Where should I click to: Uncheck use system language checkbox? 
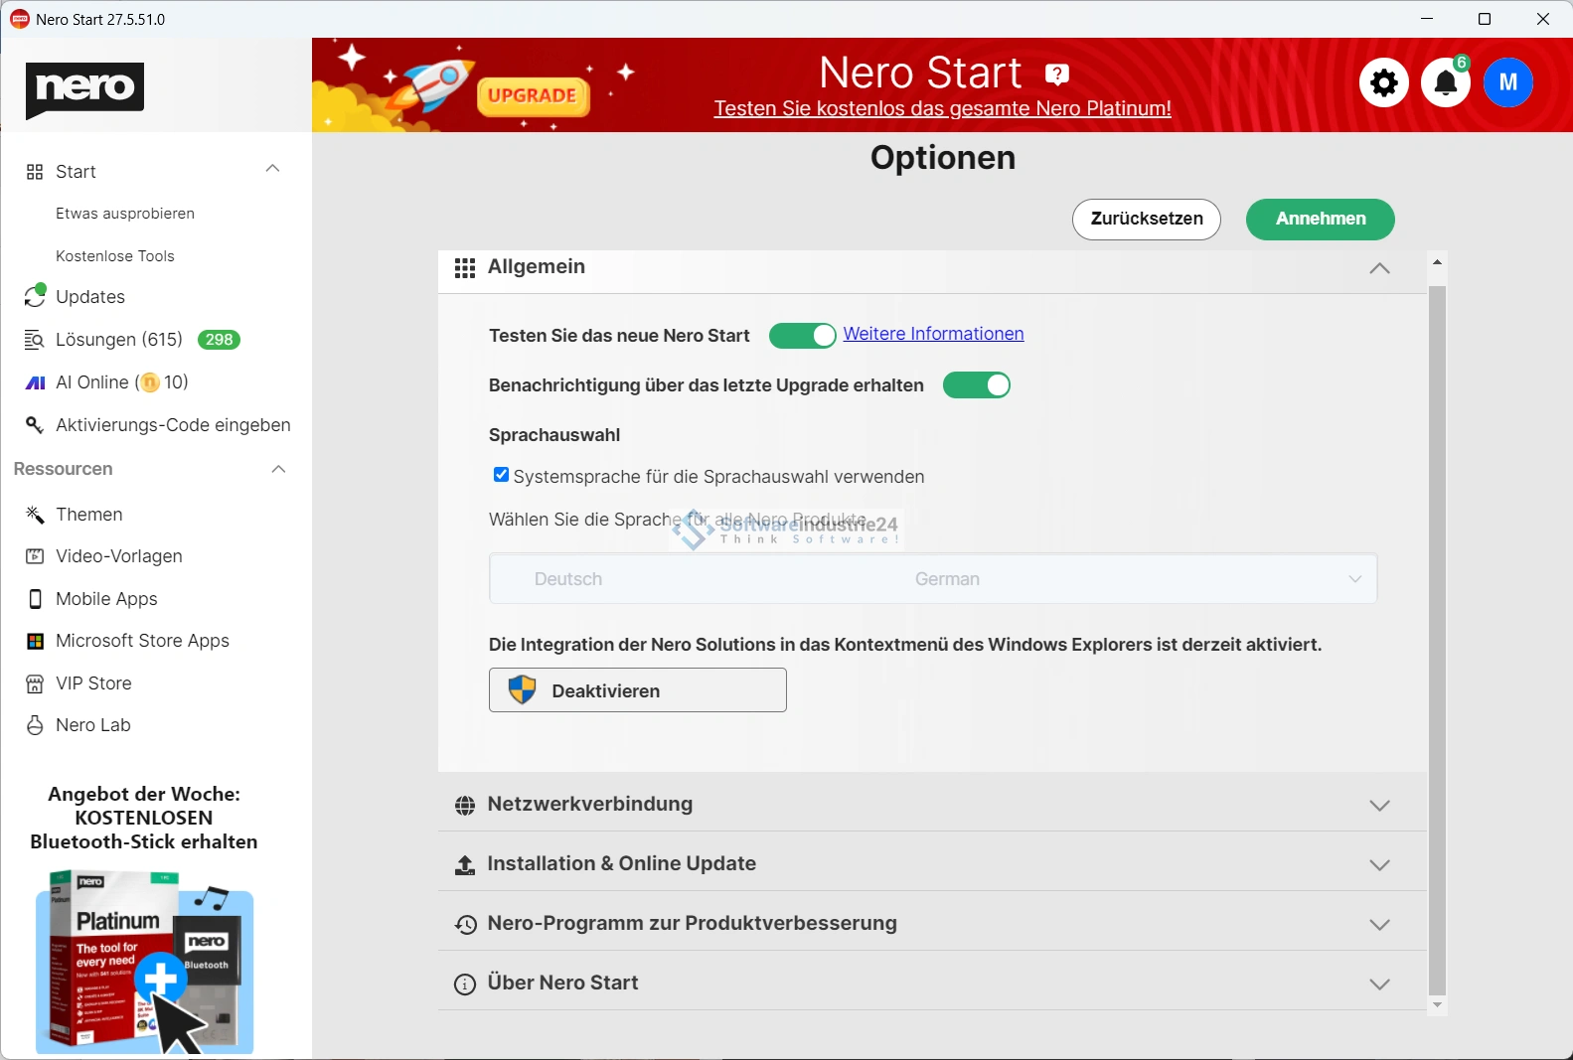pyautogui.click(x=502, y=475)
